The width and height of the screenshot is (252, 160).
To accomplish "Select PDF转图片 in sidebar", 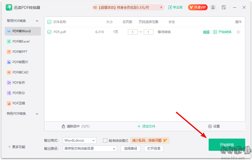I will tap(23, 62).
